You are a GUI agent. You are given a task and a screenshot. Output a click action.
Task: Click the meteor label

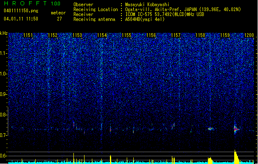tap(58, 13)
